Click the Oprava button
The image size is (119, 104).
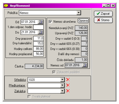pyautogui.click(x=83, y=21)
